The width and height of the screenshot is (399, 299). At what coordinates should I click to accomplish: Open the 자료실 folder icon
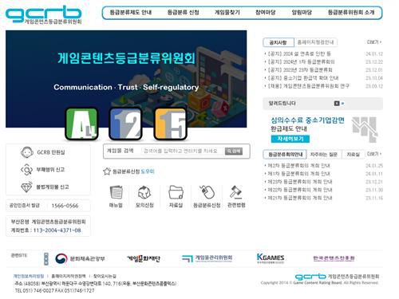pos(176,192)
